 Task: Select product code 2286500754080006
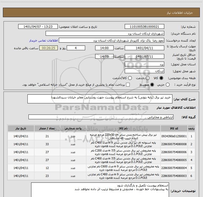point(174,152)
